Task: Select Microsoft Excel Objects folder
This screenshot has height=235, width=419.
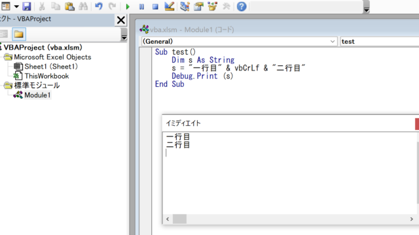Action: click(x=52, y=57)
